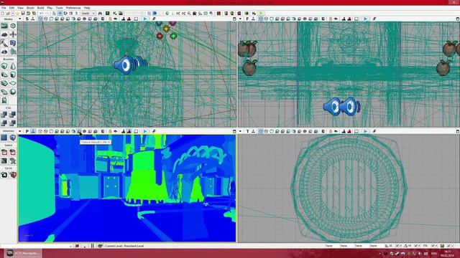The image size is (460, 258).
Task: Click the Save level icon in main toolbar
Action: (22, 14)
